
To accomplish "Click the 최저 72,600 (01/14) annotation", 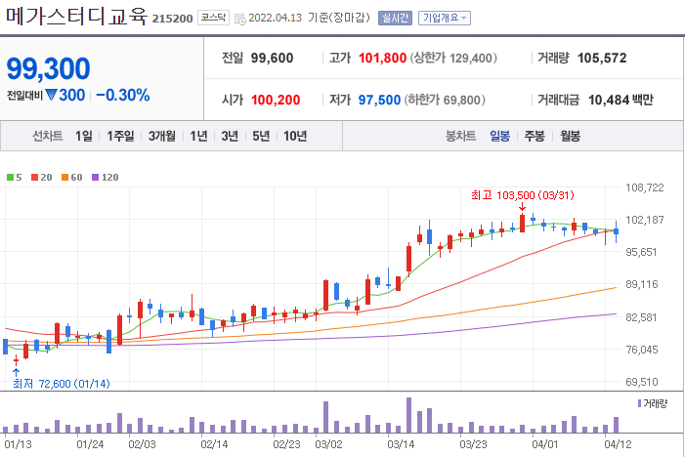I will (62, 384).
